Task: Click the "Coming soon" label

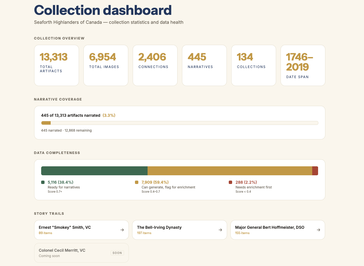Action: 49,256
